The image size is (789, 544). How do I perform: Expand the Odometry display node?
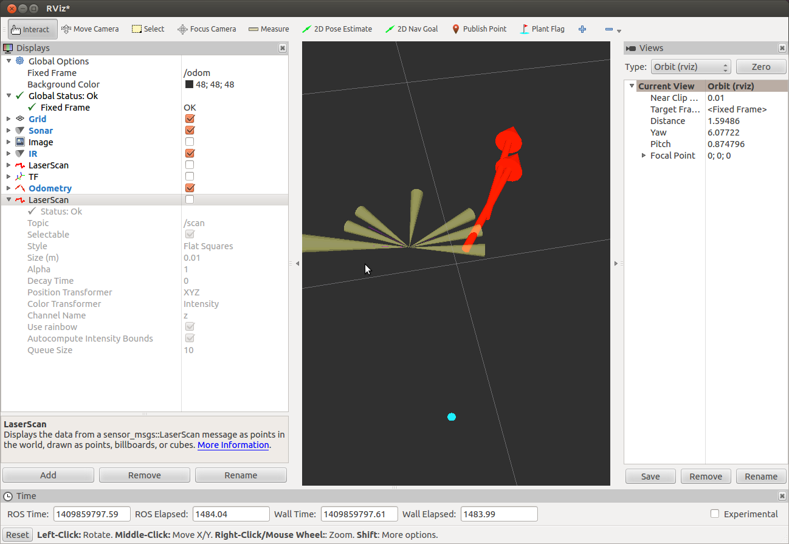click(x=9, y=188)
